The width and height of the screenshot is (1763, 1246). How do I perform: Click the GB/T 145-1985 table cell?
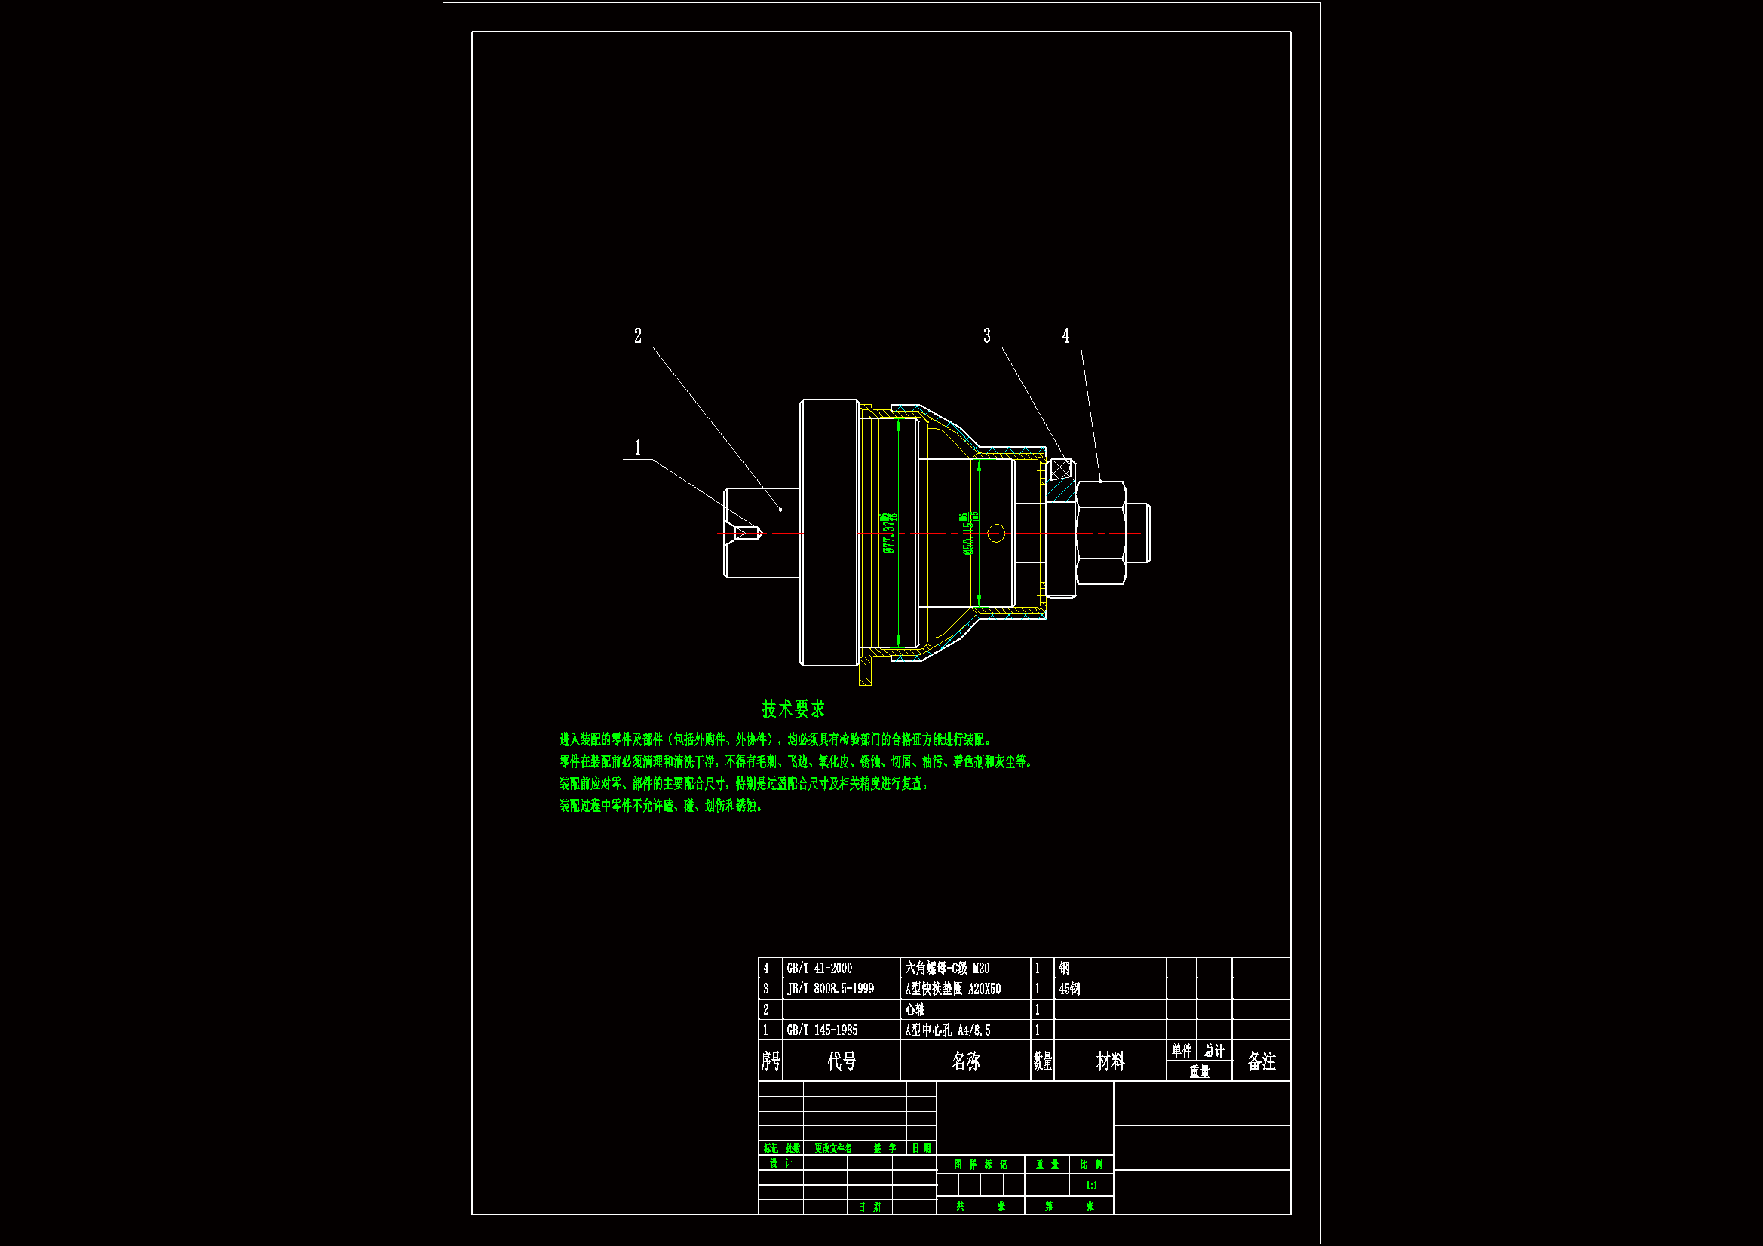(x=822, y=1030)
